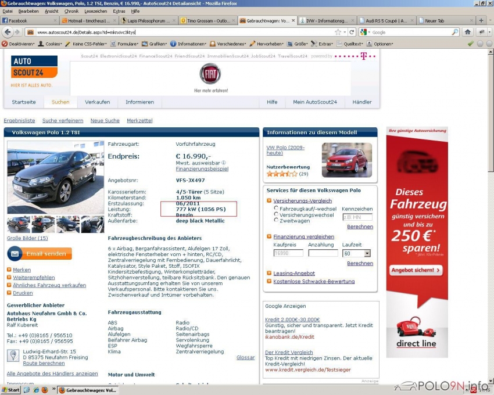Viewport: 494px width, 395px height.
Task: Click the Fiat logo banner
Action: (x=210, y=78)
